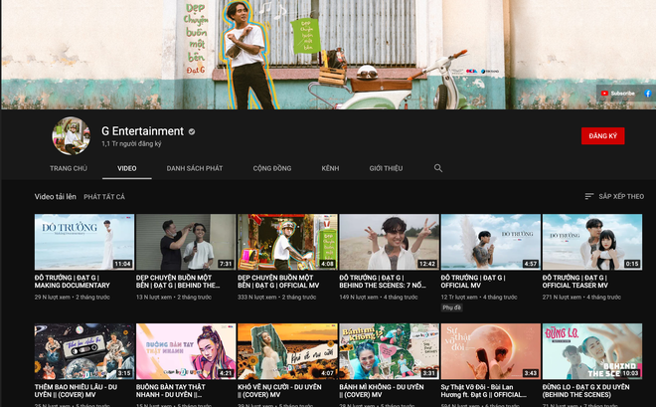Click title ĐÔ TRƯỜNG | ĐẠT G | MAKING DOCUMENTARY

pos(72,282)
